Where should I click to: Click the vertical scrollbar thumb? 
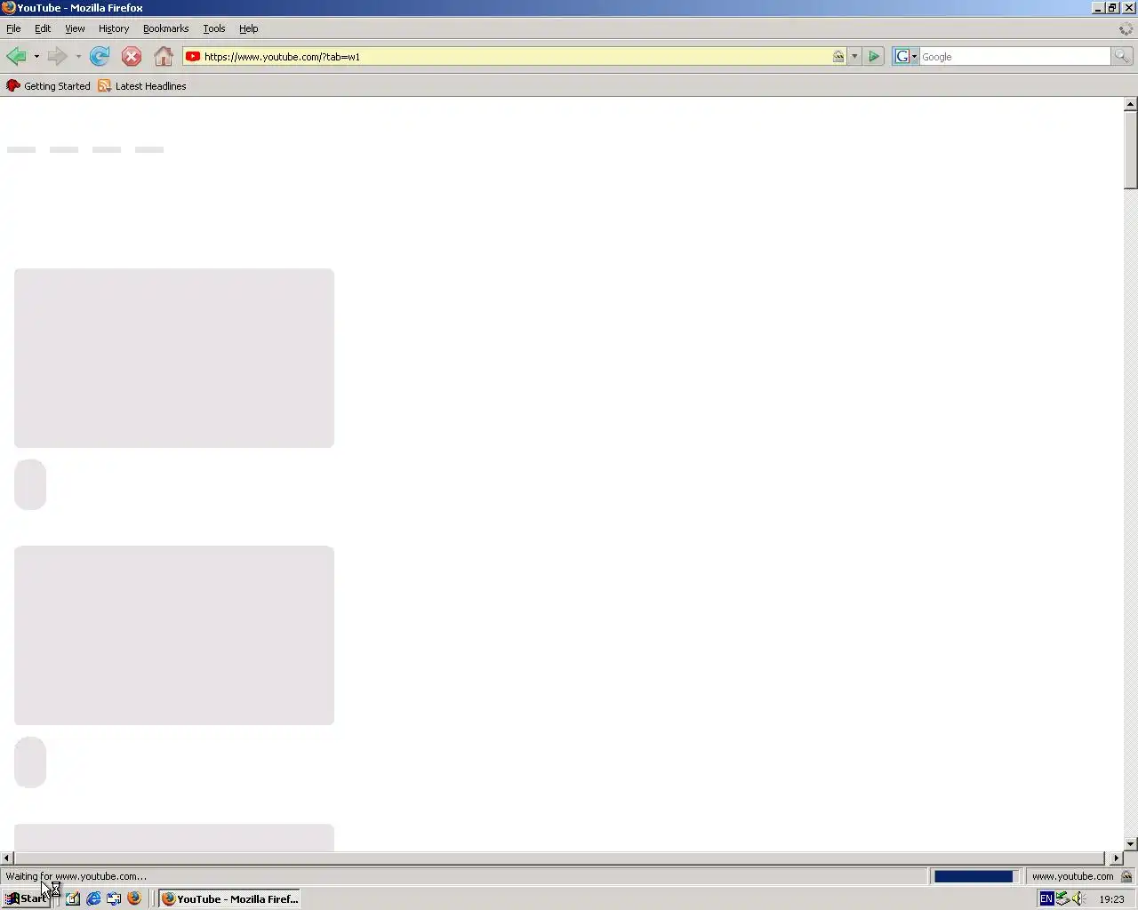click(1130, 149)
